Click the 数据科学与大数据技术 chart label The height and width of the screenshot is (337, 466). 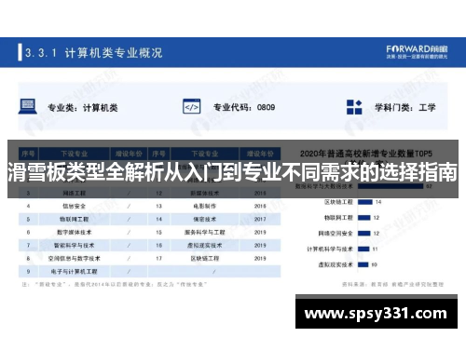tap(323, 186)
